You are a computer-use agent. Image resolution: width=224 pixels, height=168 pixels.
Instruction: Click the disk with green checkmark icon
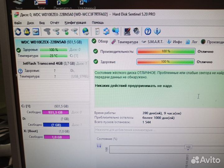tap(65, 31)
